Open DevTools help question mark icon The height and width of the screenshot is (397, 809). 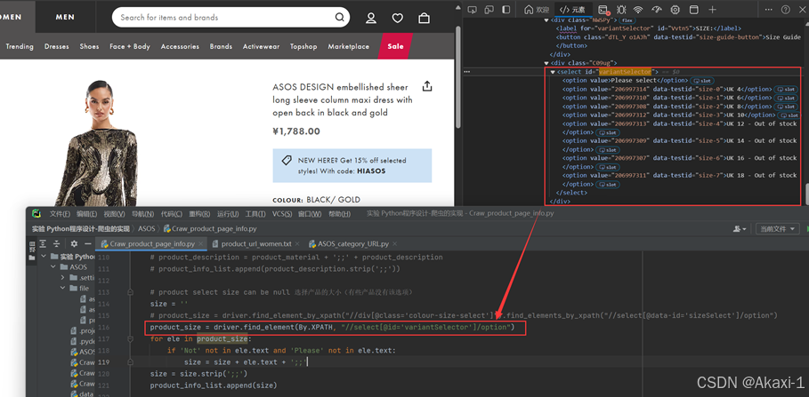(785, 9)
